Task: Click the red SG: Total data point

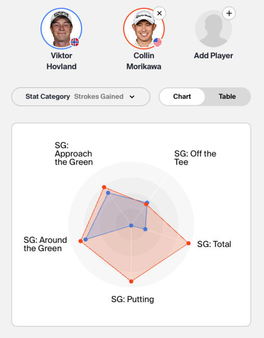Action: (188, 243)
